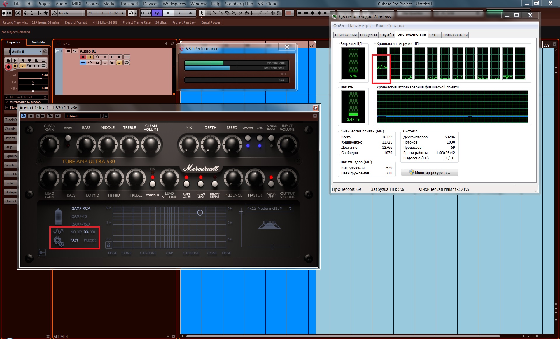The width and height of the screenshot is (560, 339).
Task: Select the Zoom tool in toolbar
Action: click(234, 13)
